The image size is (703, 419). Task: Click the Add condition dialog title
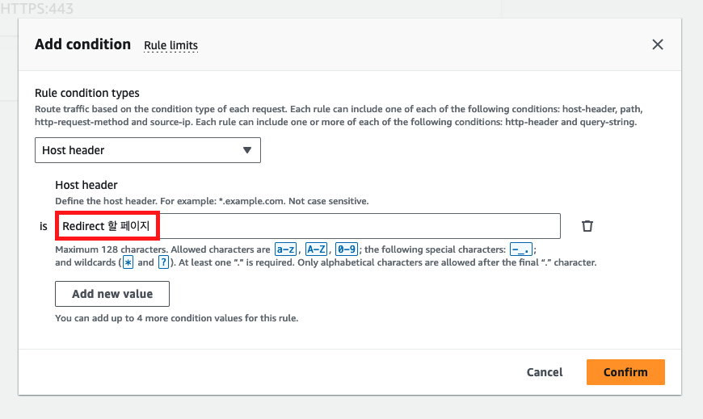coord(82,44)
